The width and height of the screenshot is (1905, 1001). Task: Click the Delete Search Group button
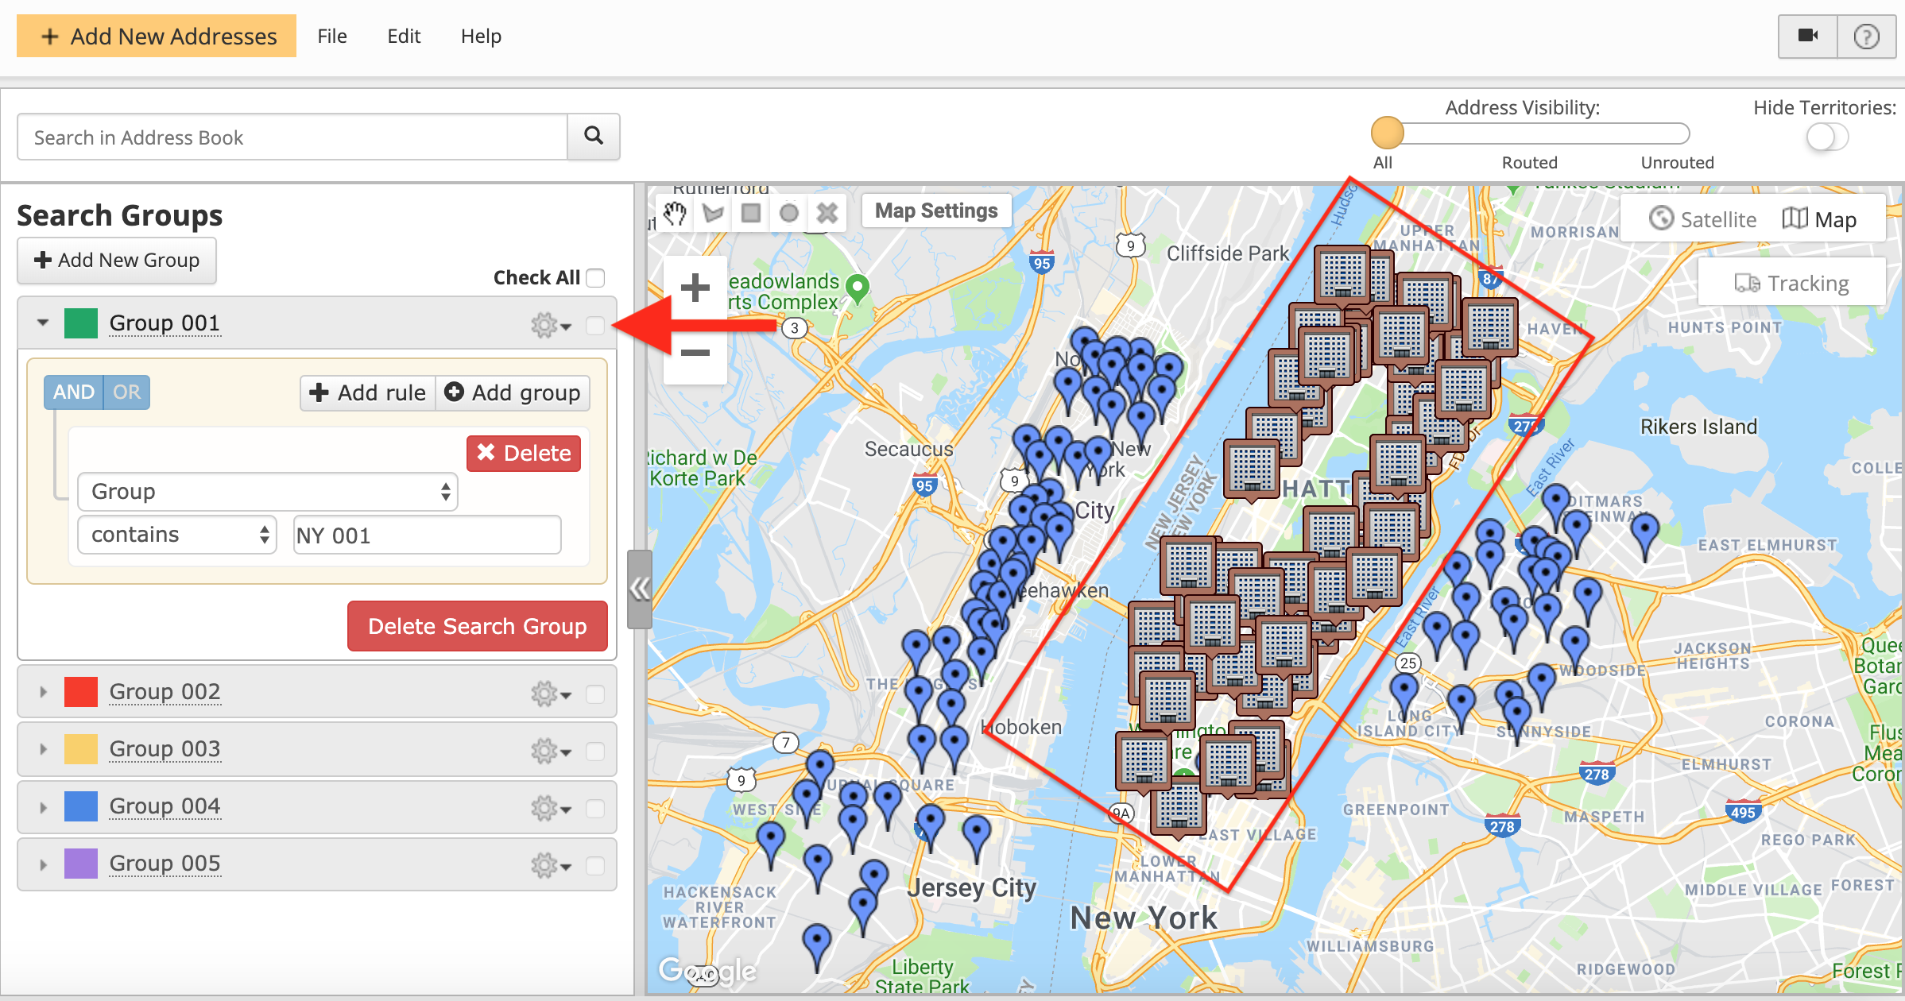(x=477, y=626)
